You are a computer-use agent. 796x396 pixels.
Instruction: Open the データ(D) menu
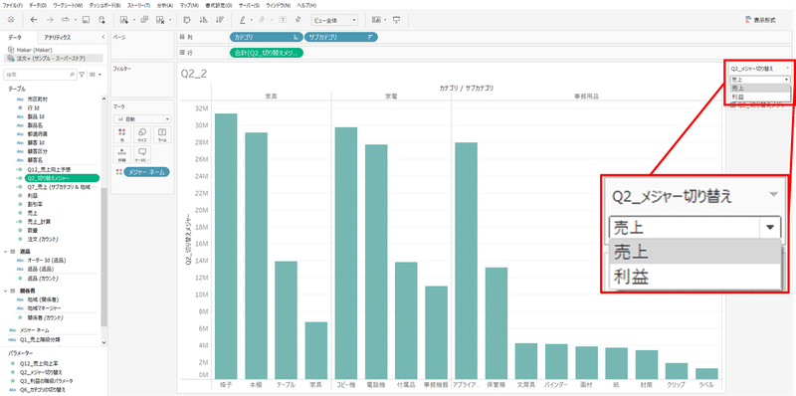click(38, 5)
